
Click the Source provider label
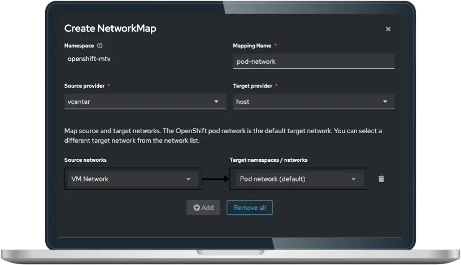84,86
